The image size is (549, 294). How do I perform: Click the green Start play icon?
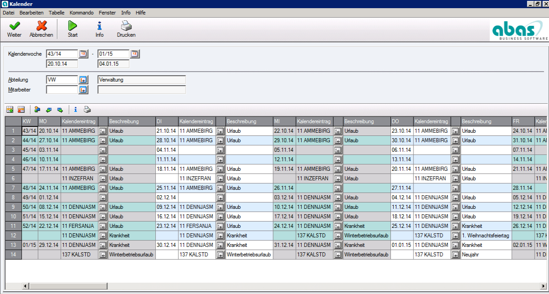(72, 29)
